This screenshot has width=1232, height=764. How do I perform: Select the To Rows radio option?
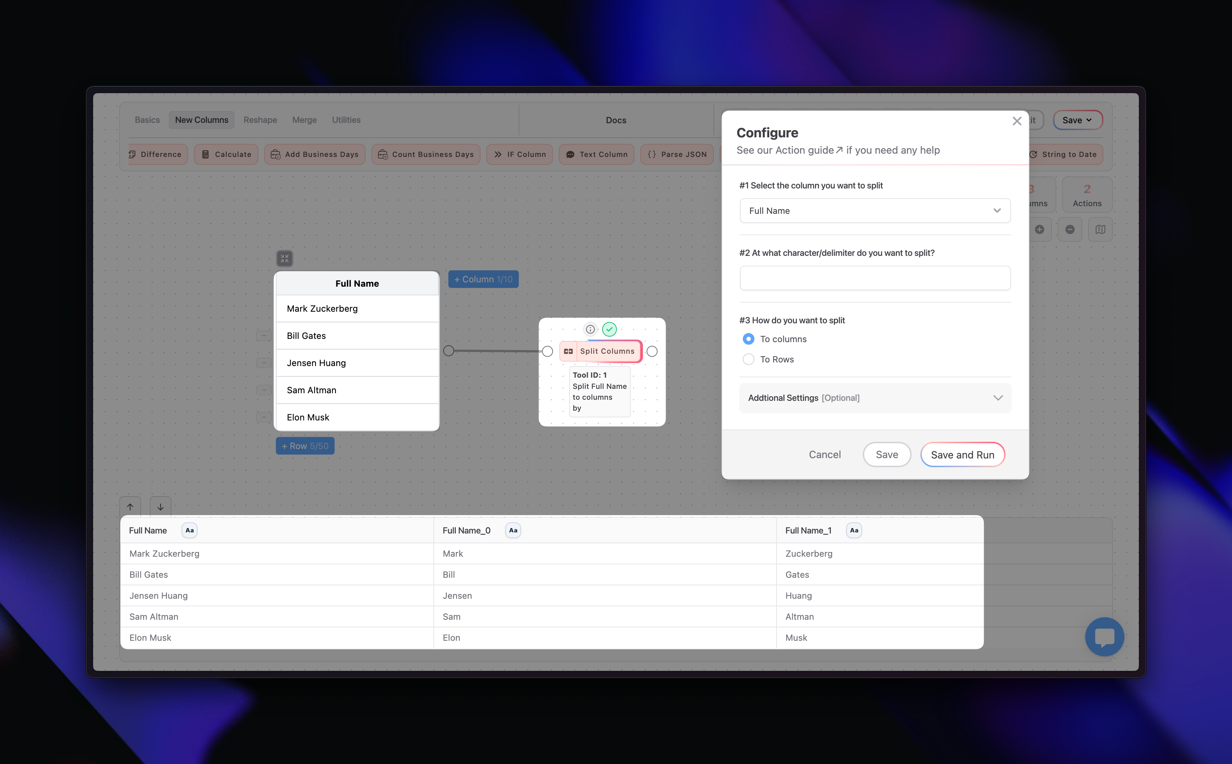click(x=749, y=359)
